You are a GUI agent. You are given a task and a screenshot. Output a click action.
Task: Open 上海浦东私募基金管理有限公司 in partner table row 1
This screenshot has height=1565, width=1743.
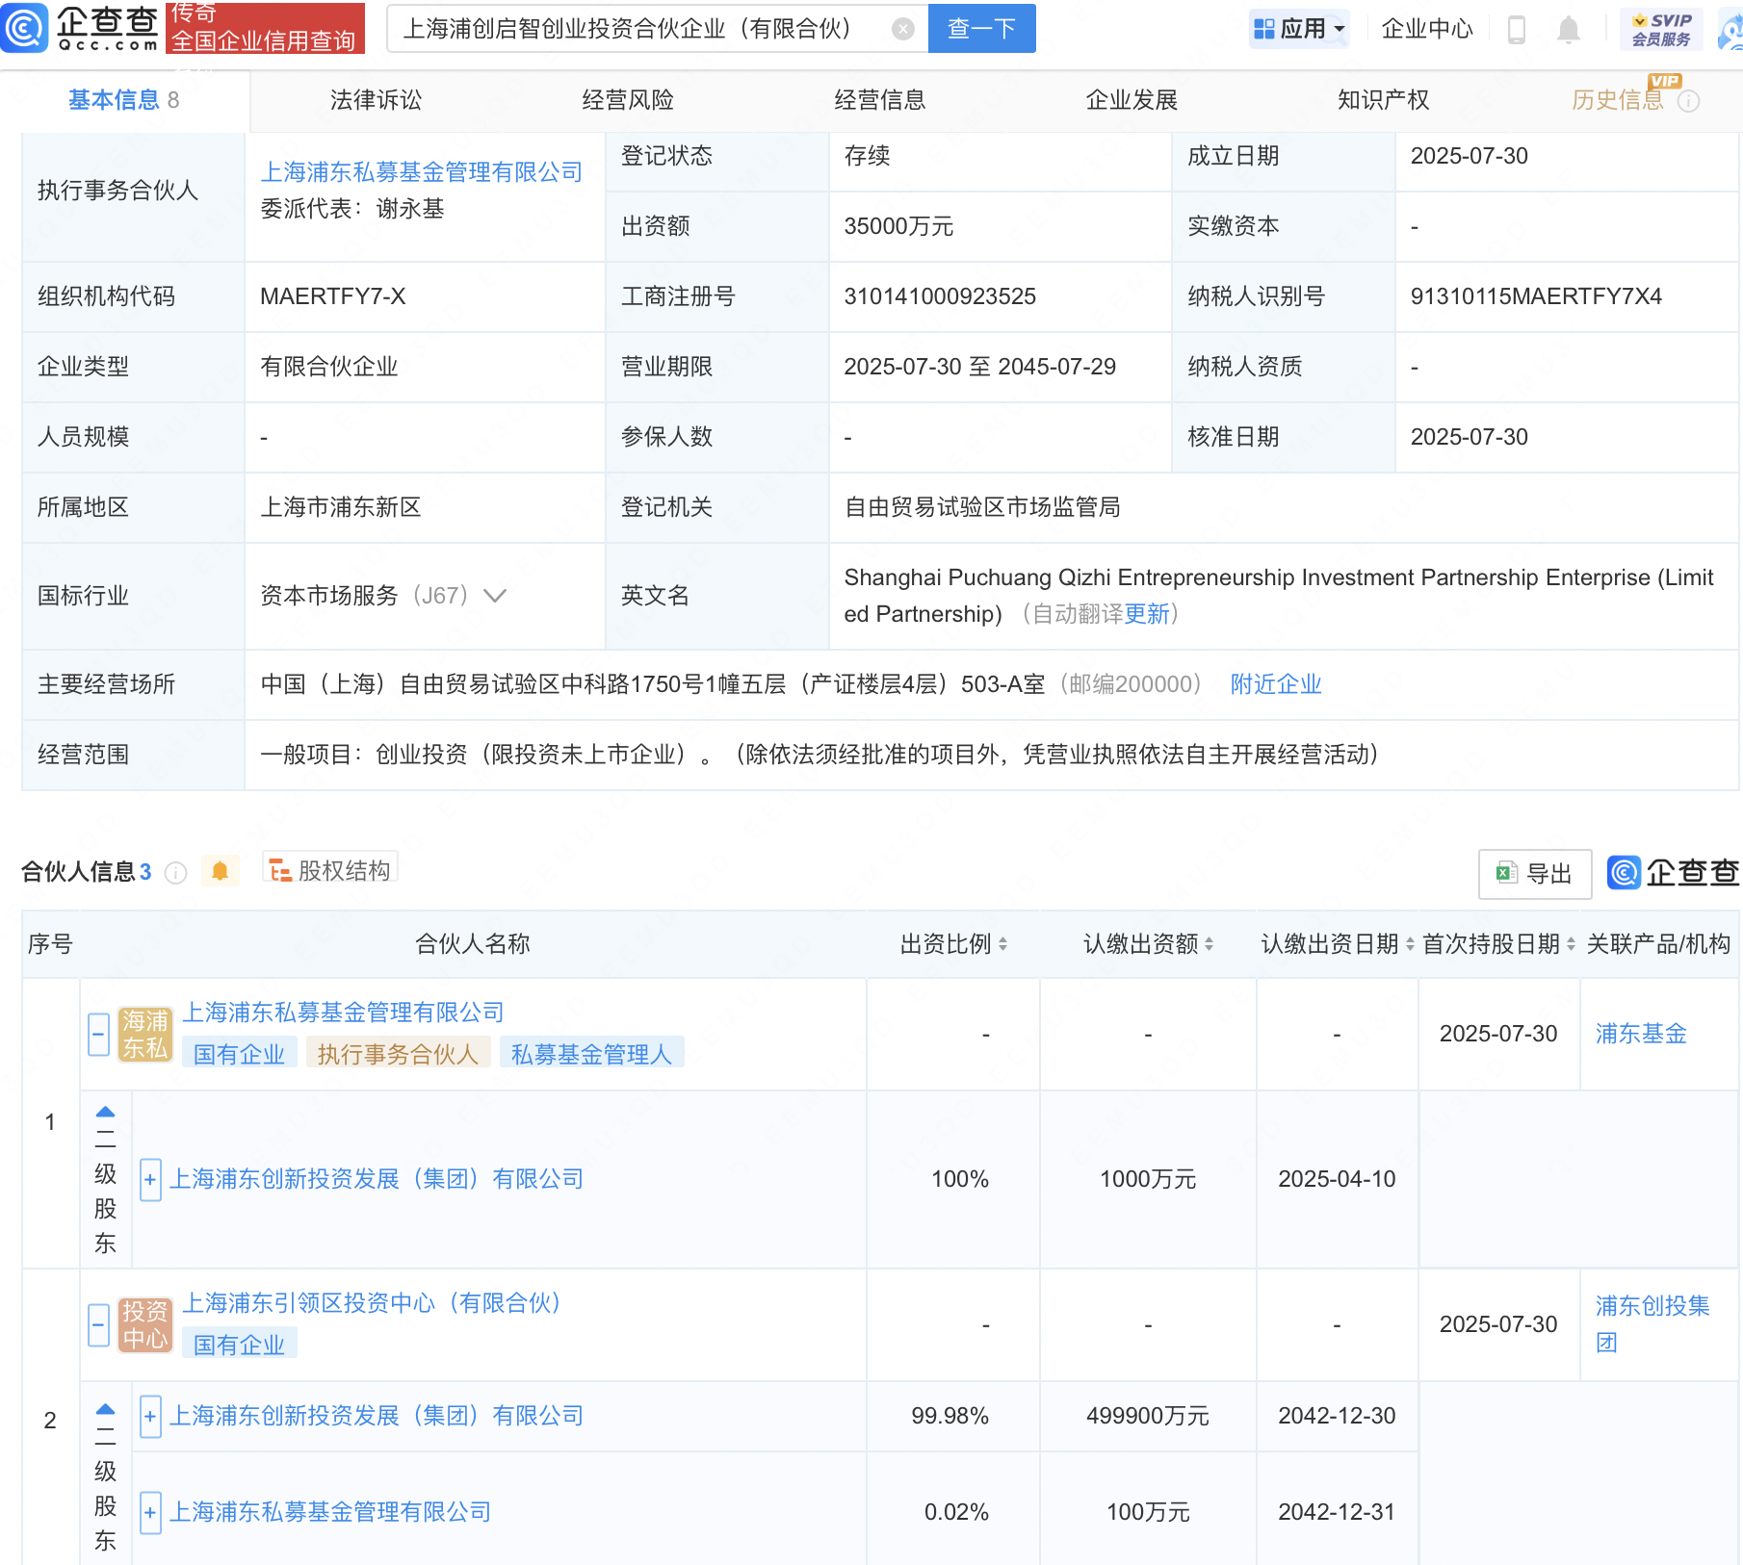click(343, 1013)
